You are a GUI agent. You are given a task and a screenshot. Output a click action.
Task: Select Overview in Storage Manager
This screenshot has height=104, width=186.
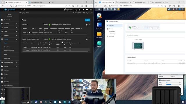coord(114,26)
